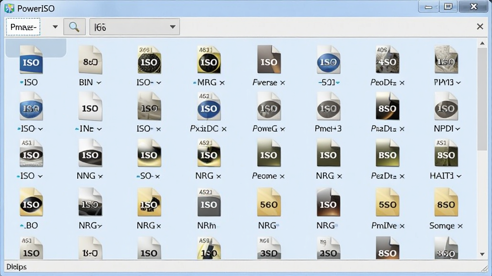
Task: Expand the chevron next to INe
Action: pyautogui.click(x=99, y=129)
